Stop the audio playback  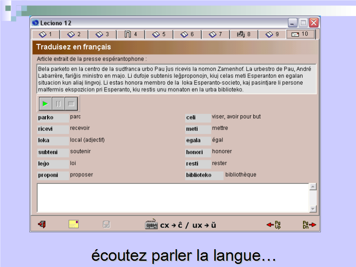(71, 104)
